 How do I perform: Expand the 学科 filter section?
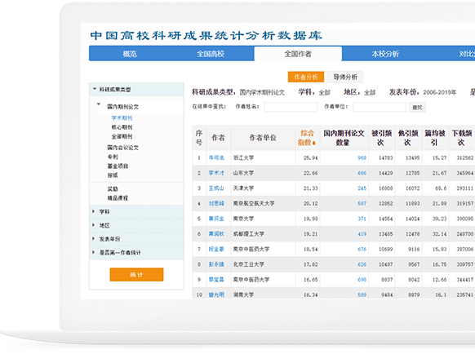click(x=94, y=211)
